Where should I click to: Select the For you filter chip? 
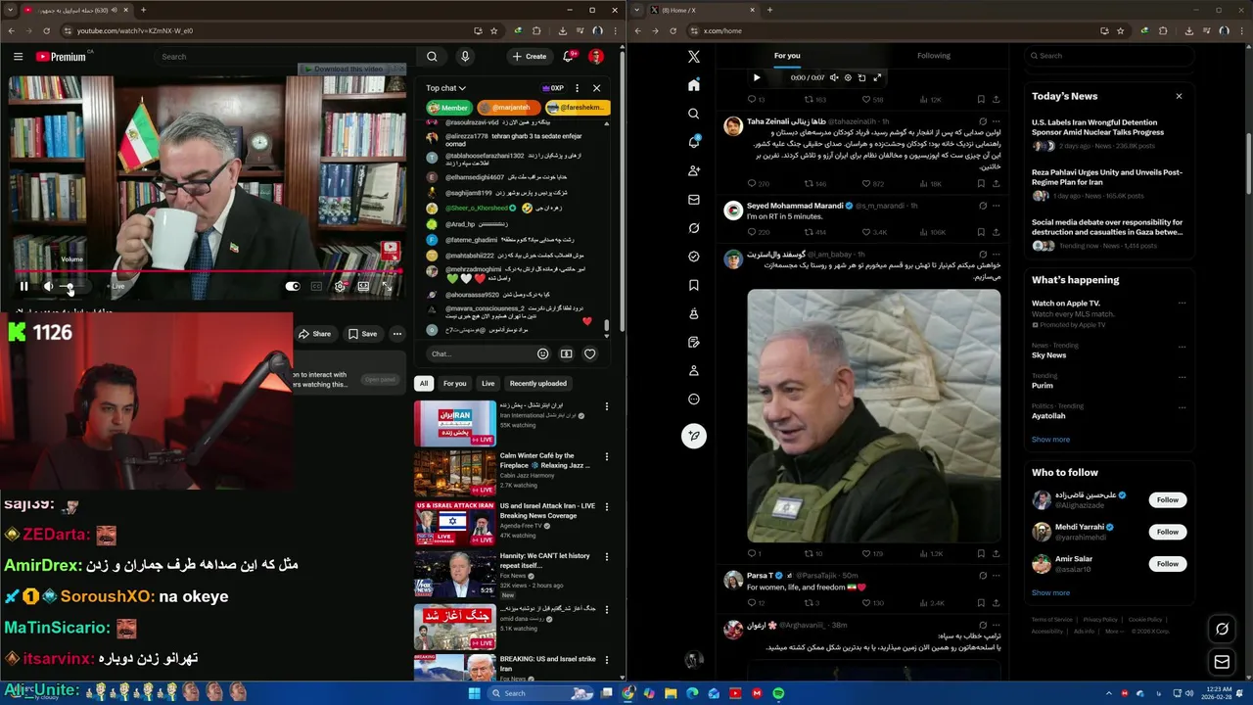click(454, 384)
